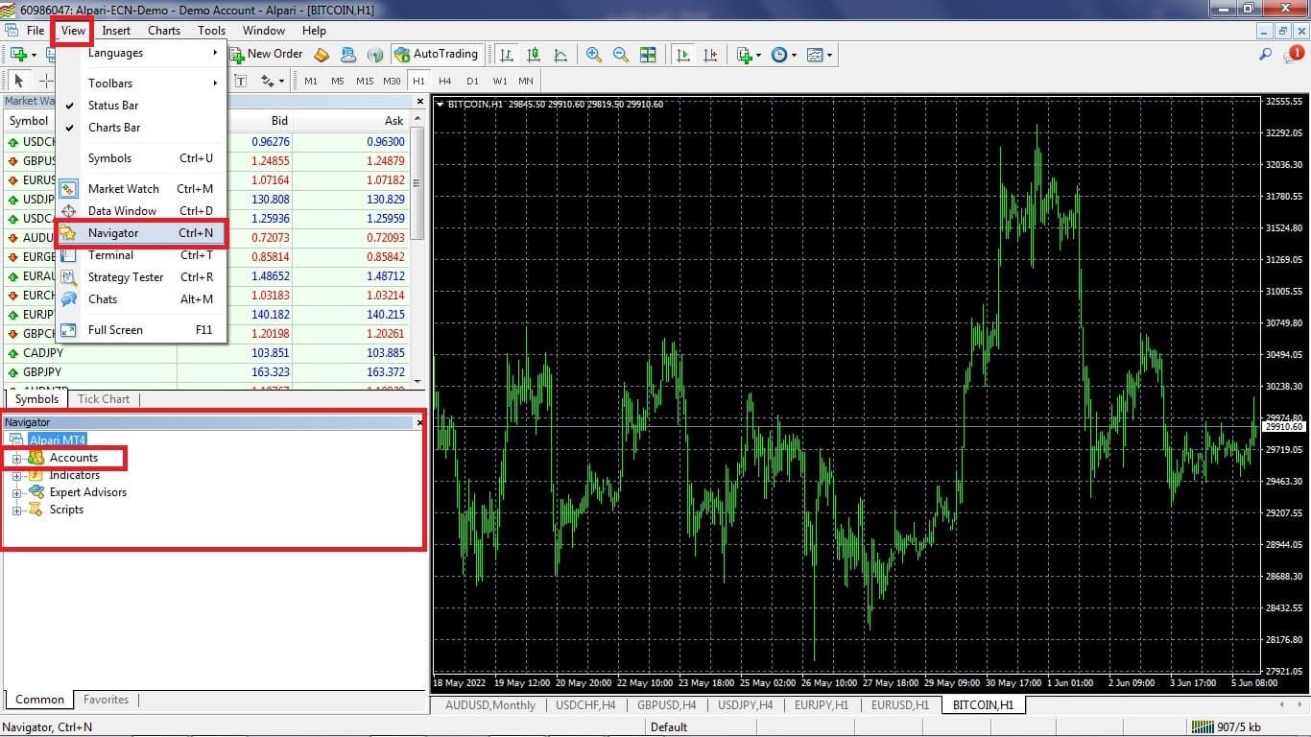Viewport: 1311px width, 737px height.
Task: Open the Toolbars submenu
Action: (x=141, y=83)
